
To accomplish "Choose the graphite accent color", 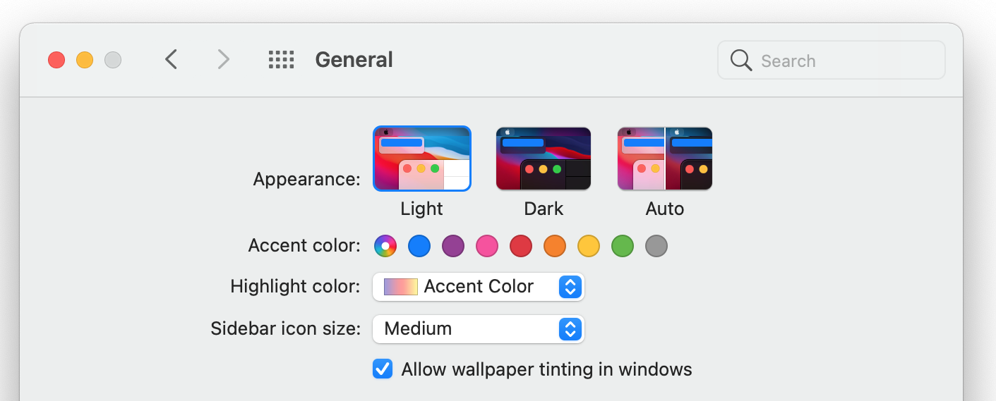I will pyautogui.click(x=656, y=246).
